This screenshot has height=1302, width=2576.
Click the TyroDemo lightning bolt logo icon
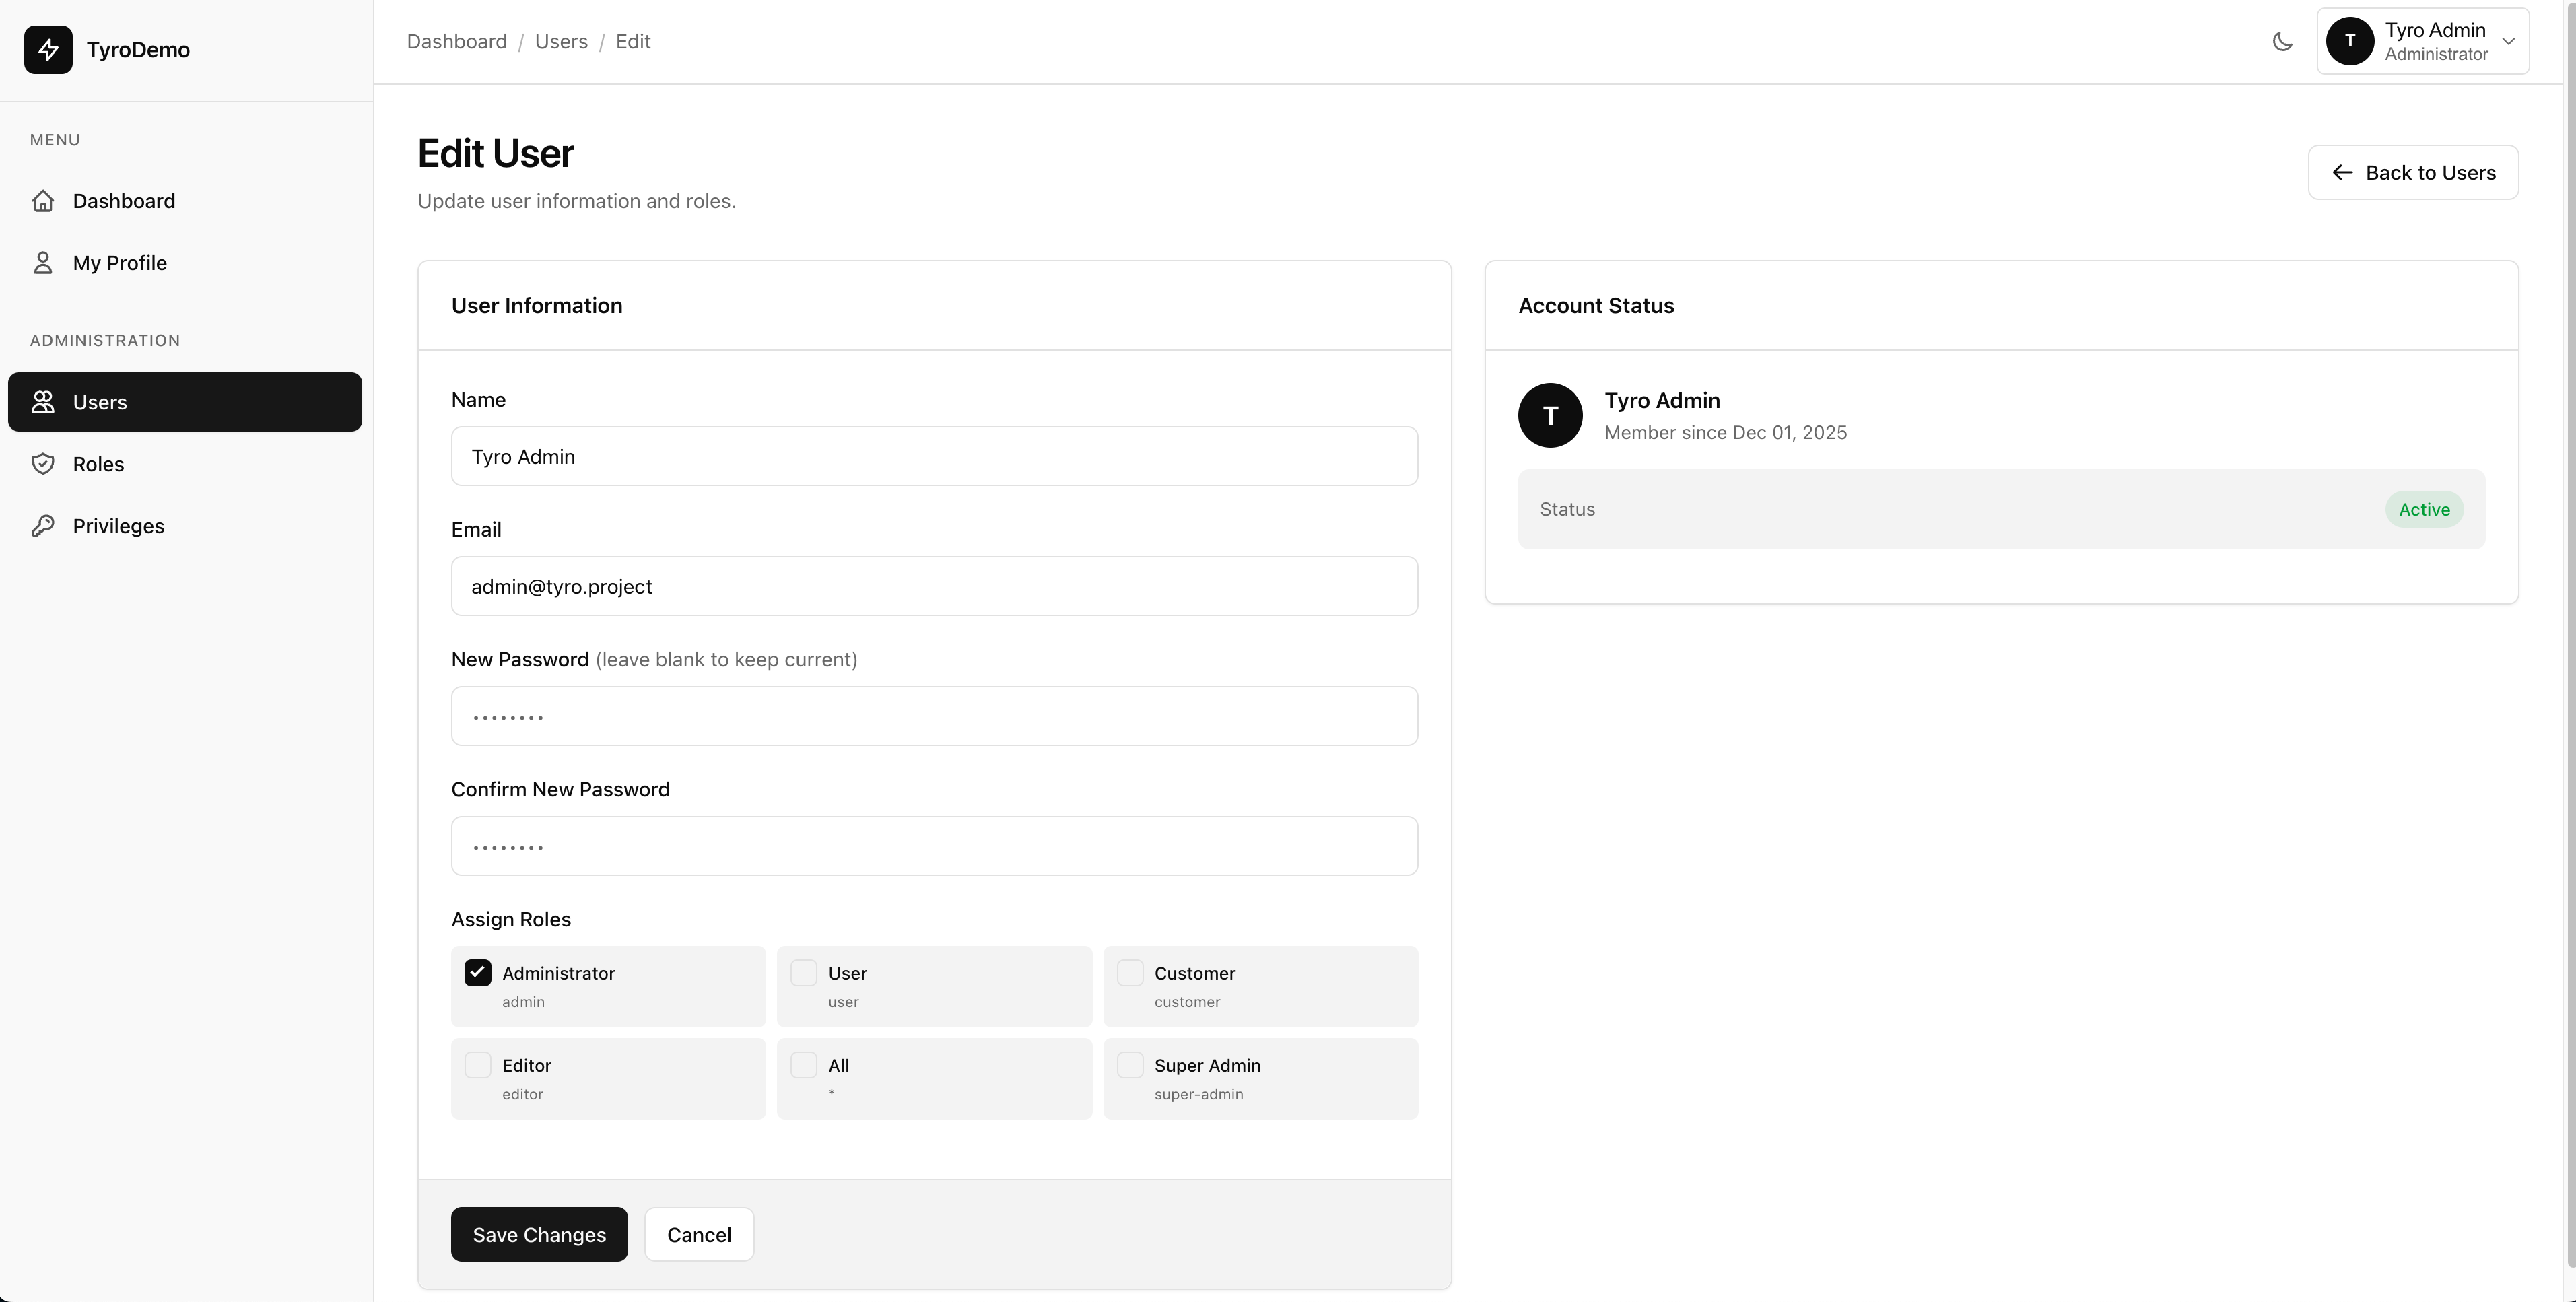click(49, 50)
